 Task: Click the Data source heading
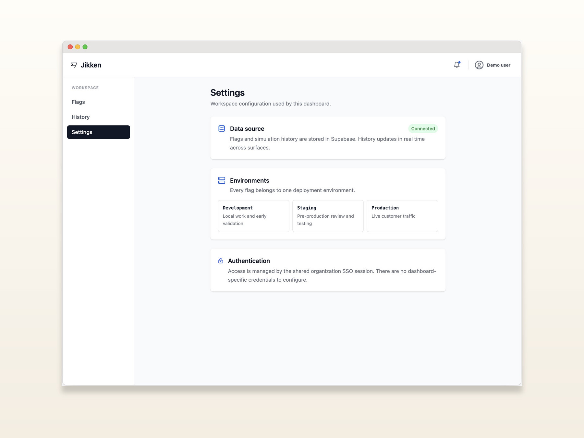pos(247,128)
